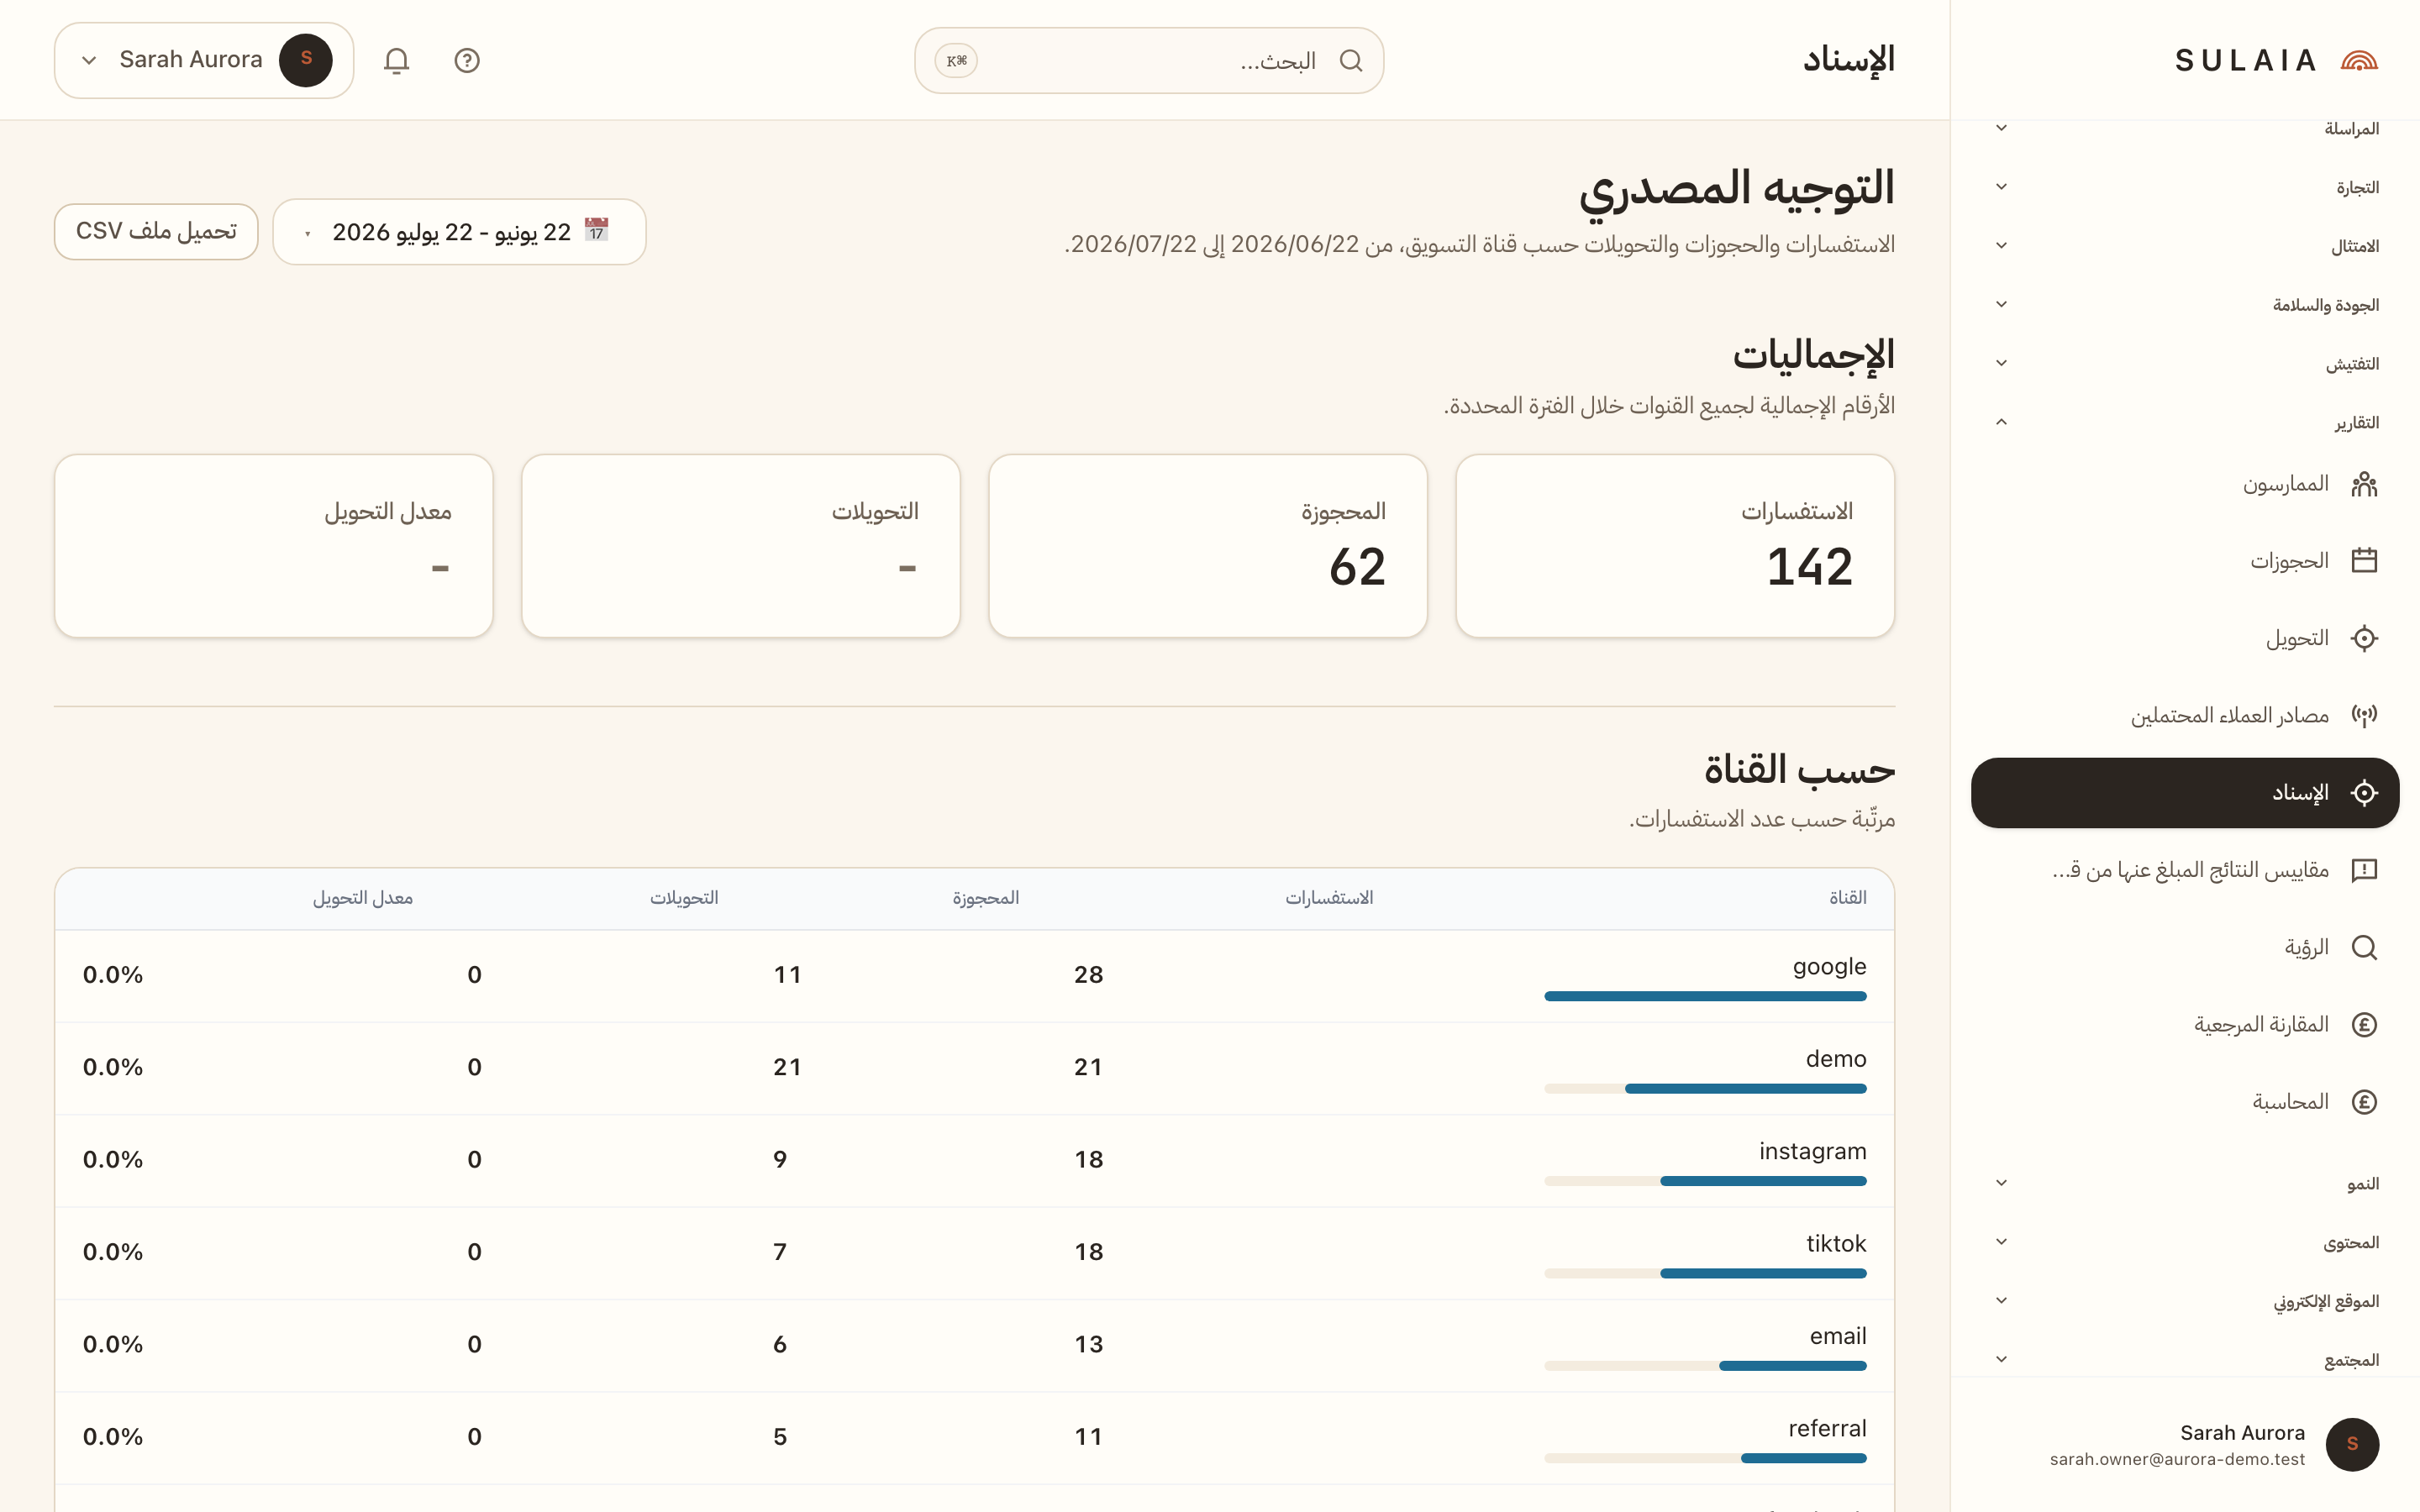This screenshot has width=2420, height=1512.
Task: Open الرؤية item in sidebar
Action: click(x=2185, y=947)
